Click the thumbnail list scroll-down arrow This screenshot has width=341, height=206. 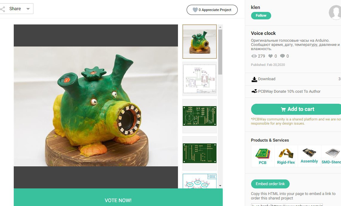[220, 186]
